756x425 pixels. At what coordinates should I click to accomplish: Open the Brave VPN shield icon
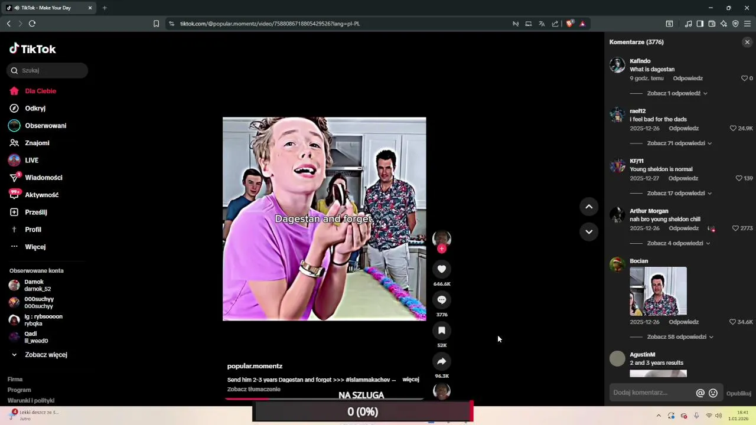[x=735, y=24]
